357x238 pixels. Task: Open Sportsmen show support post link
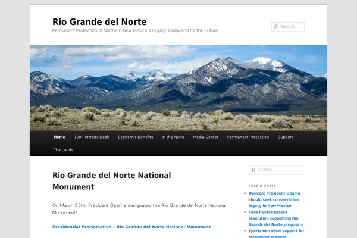277,233
